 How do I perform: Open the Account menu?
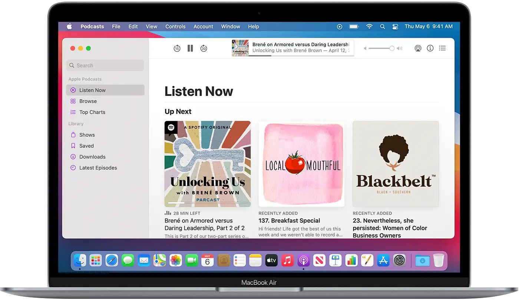(203, 26)
